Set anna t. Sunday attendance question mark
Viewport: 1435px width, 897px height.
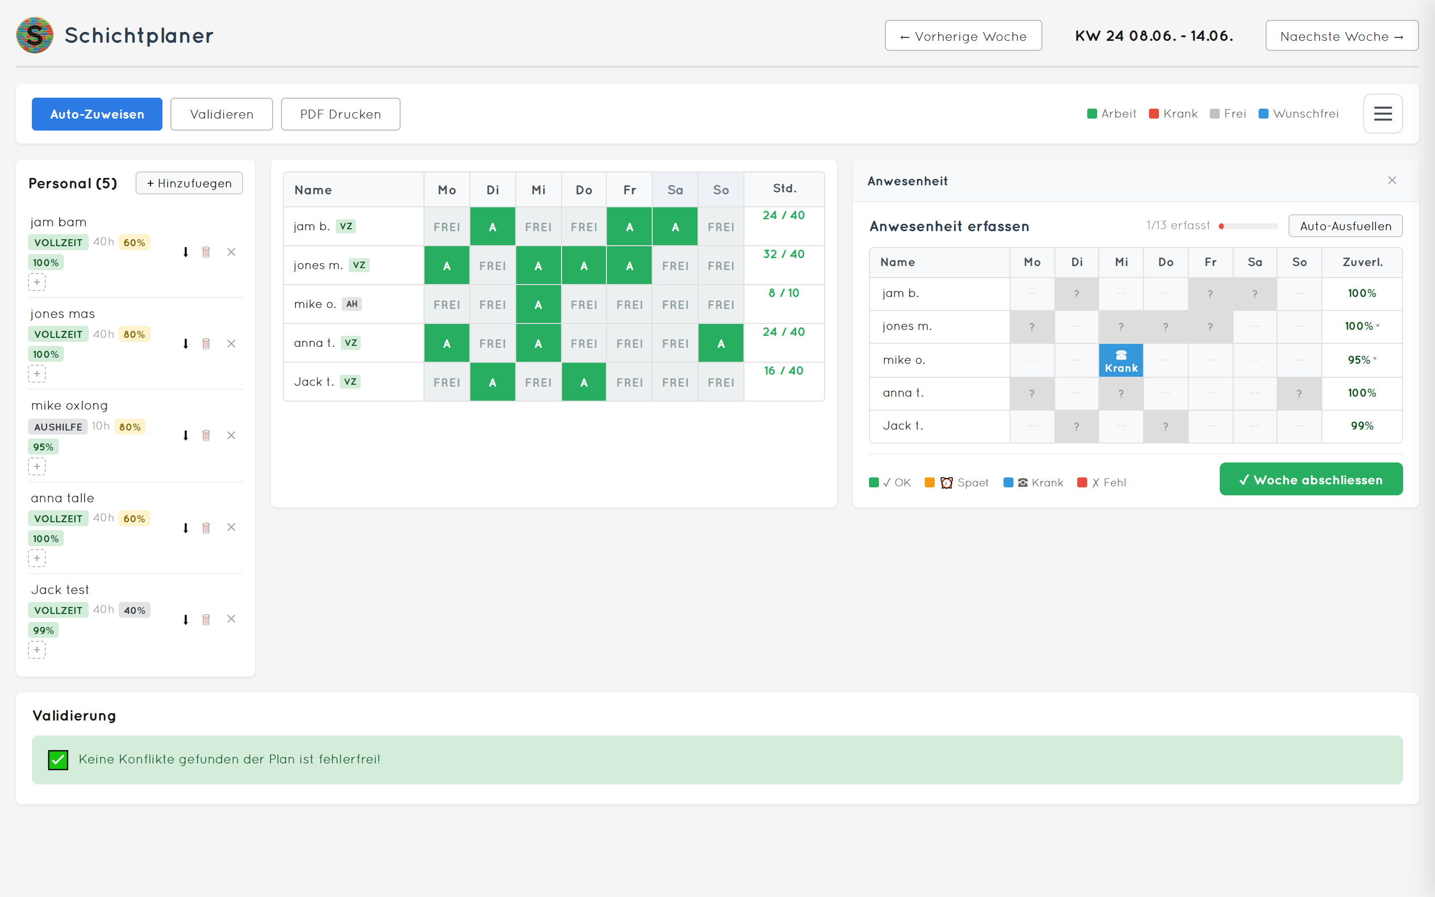point(1298,393)
